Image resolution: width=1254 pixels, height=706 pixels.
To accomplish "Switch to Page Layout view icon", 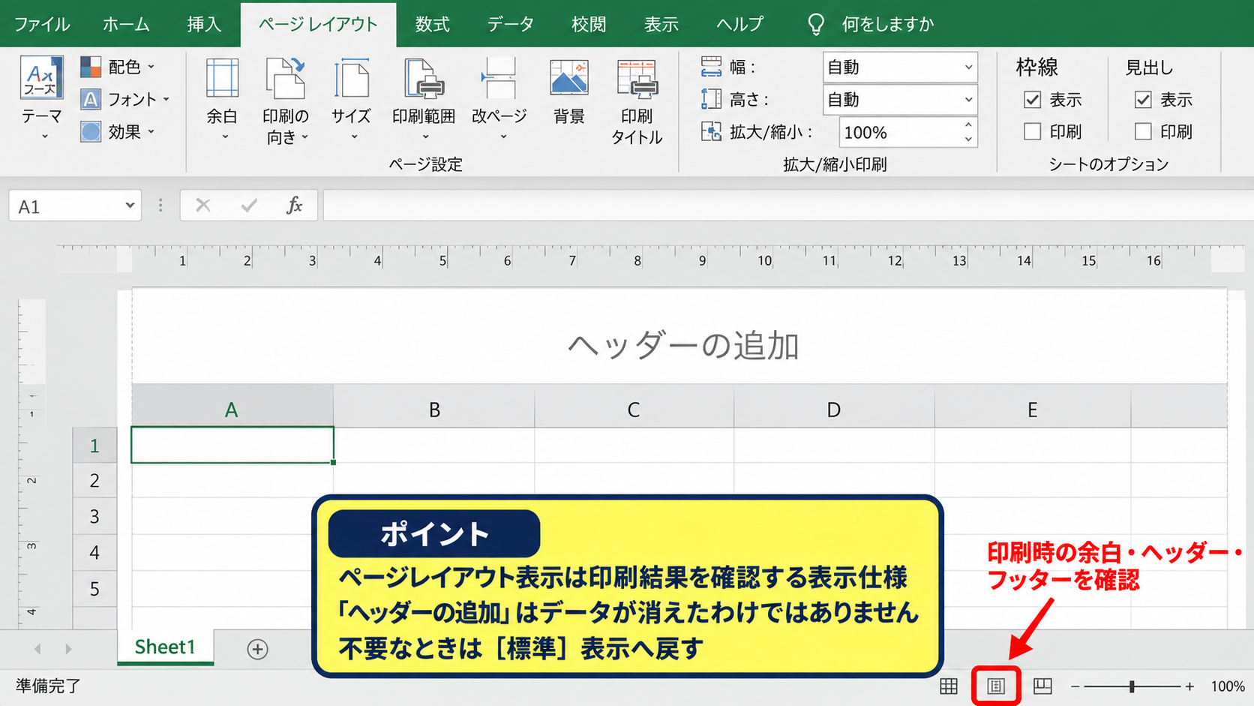I will pyautogui.click(x=996, y=686).
